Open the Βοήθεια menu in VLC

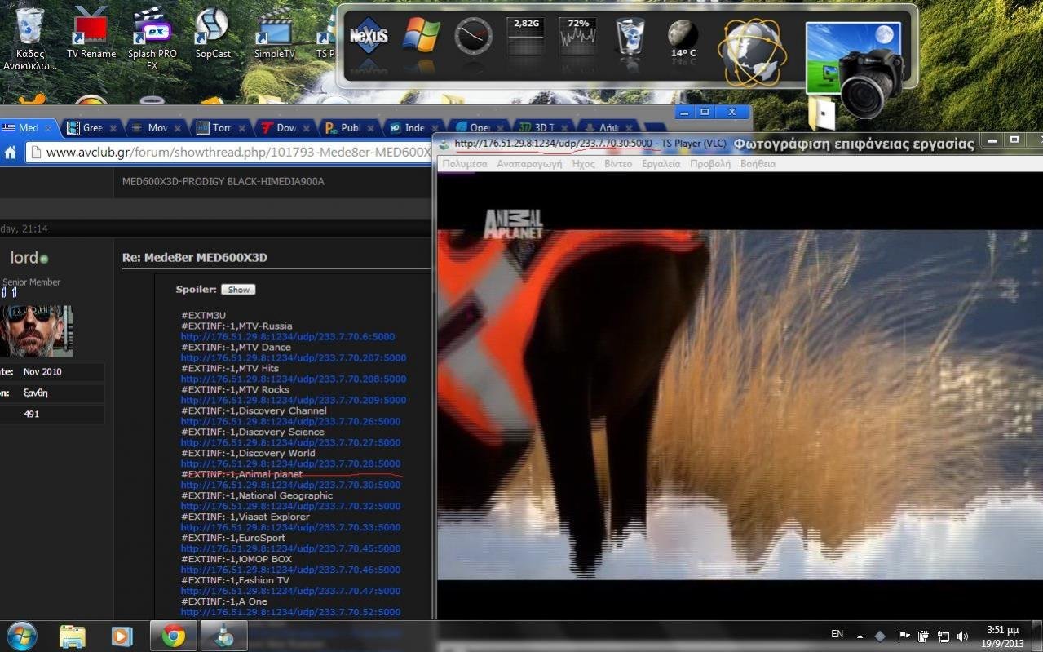click(758, 164)
